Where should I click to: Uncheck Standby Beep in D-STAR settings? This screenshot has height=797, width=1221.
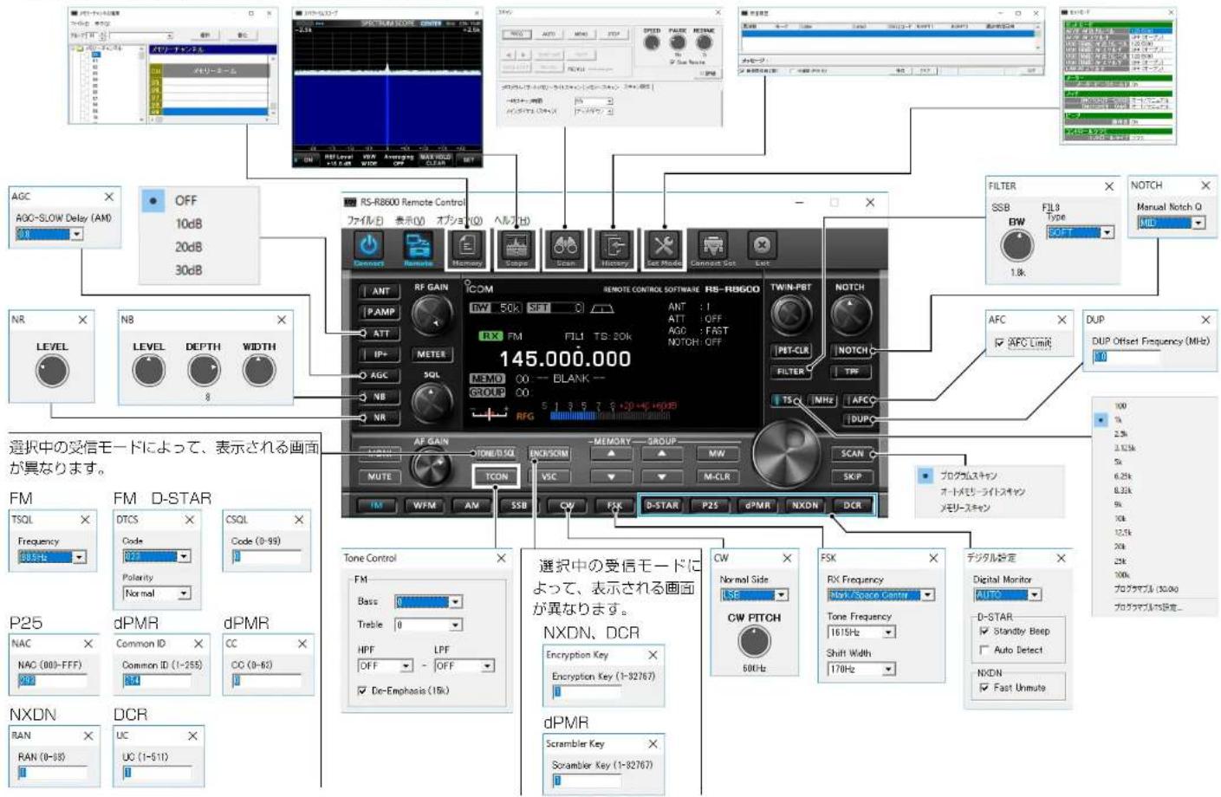tap(984, 632)
